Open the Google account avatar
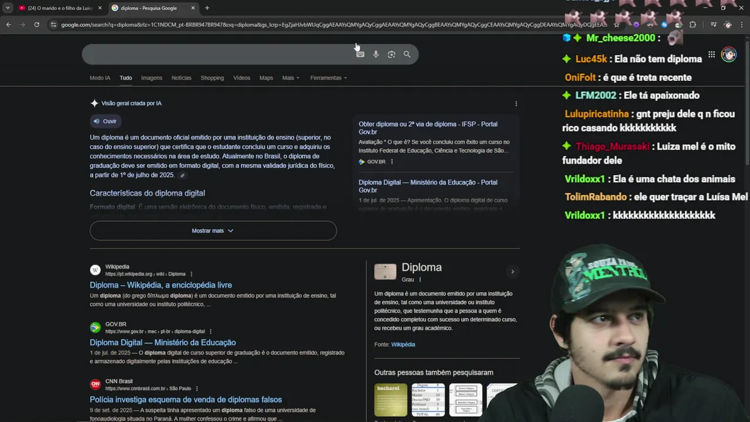This screenshot has height=422, width=750. (729, 55)
